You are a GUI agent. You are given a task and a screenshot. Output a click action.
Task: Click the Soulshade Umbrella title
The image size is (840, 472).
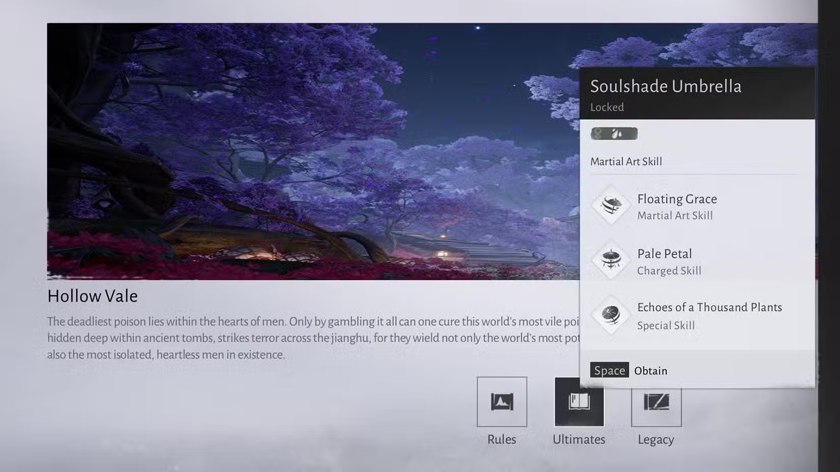click(665, 87)
